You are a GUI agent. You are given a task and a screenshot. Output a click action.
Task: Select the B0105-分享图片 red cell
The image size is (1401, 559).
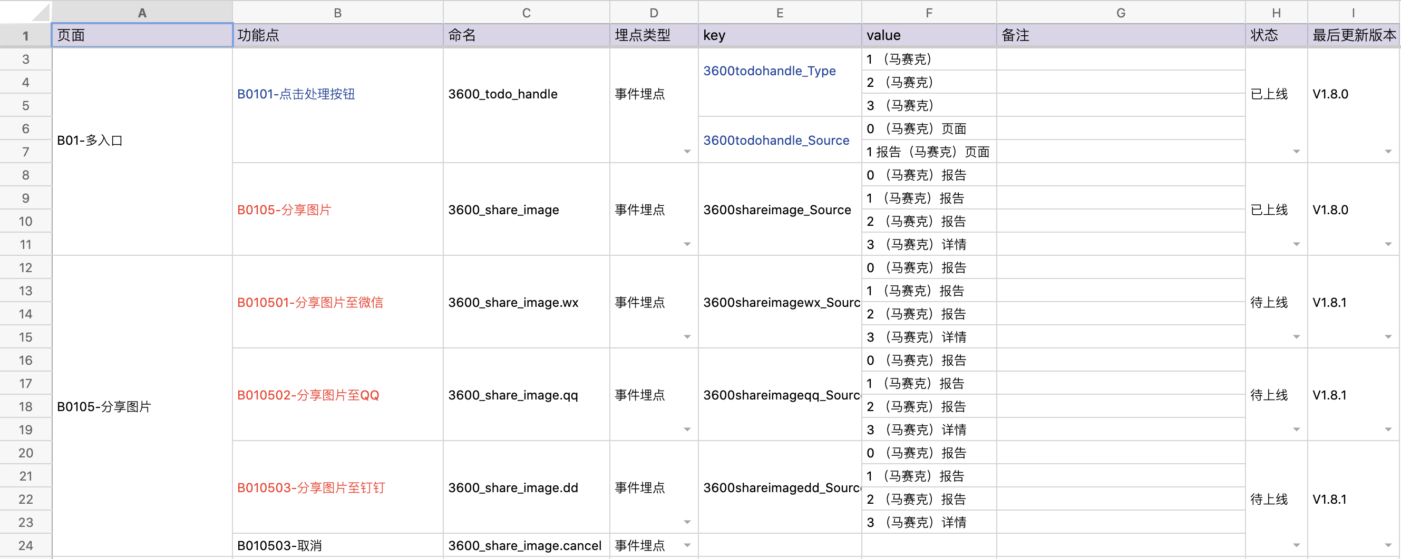(284, 209)
